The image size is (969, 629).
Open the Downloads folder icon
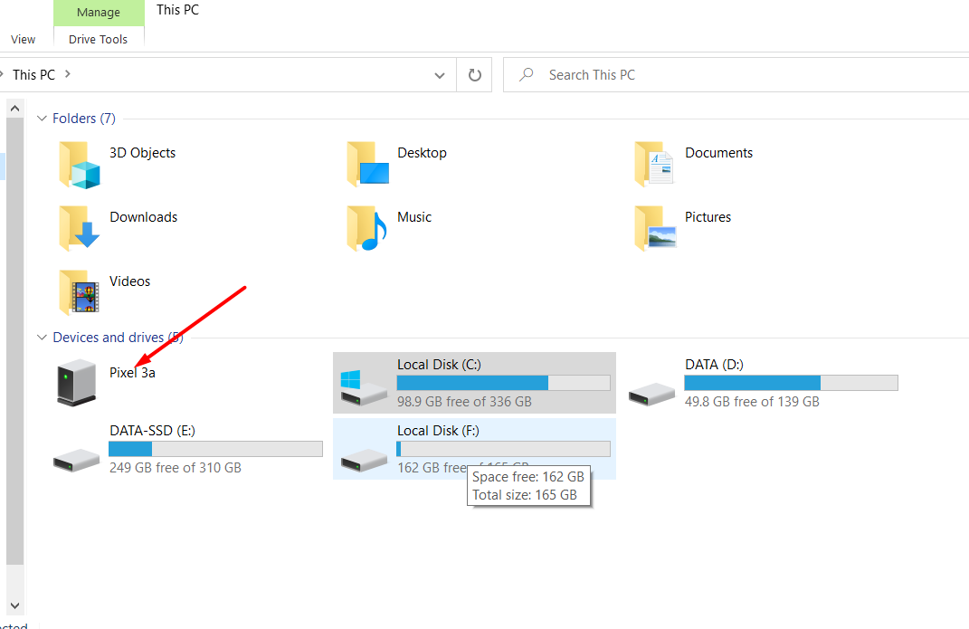(79, 228)
